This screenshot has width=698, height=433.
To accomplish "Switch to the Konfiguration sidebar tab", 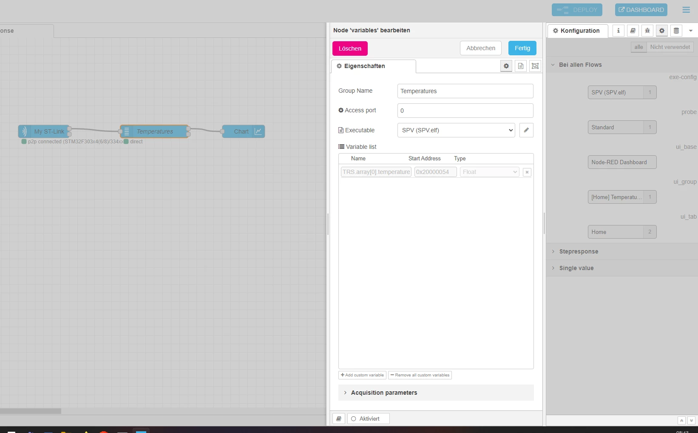I will (578, 31).
